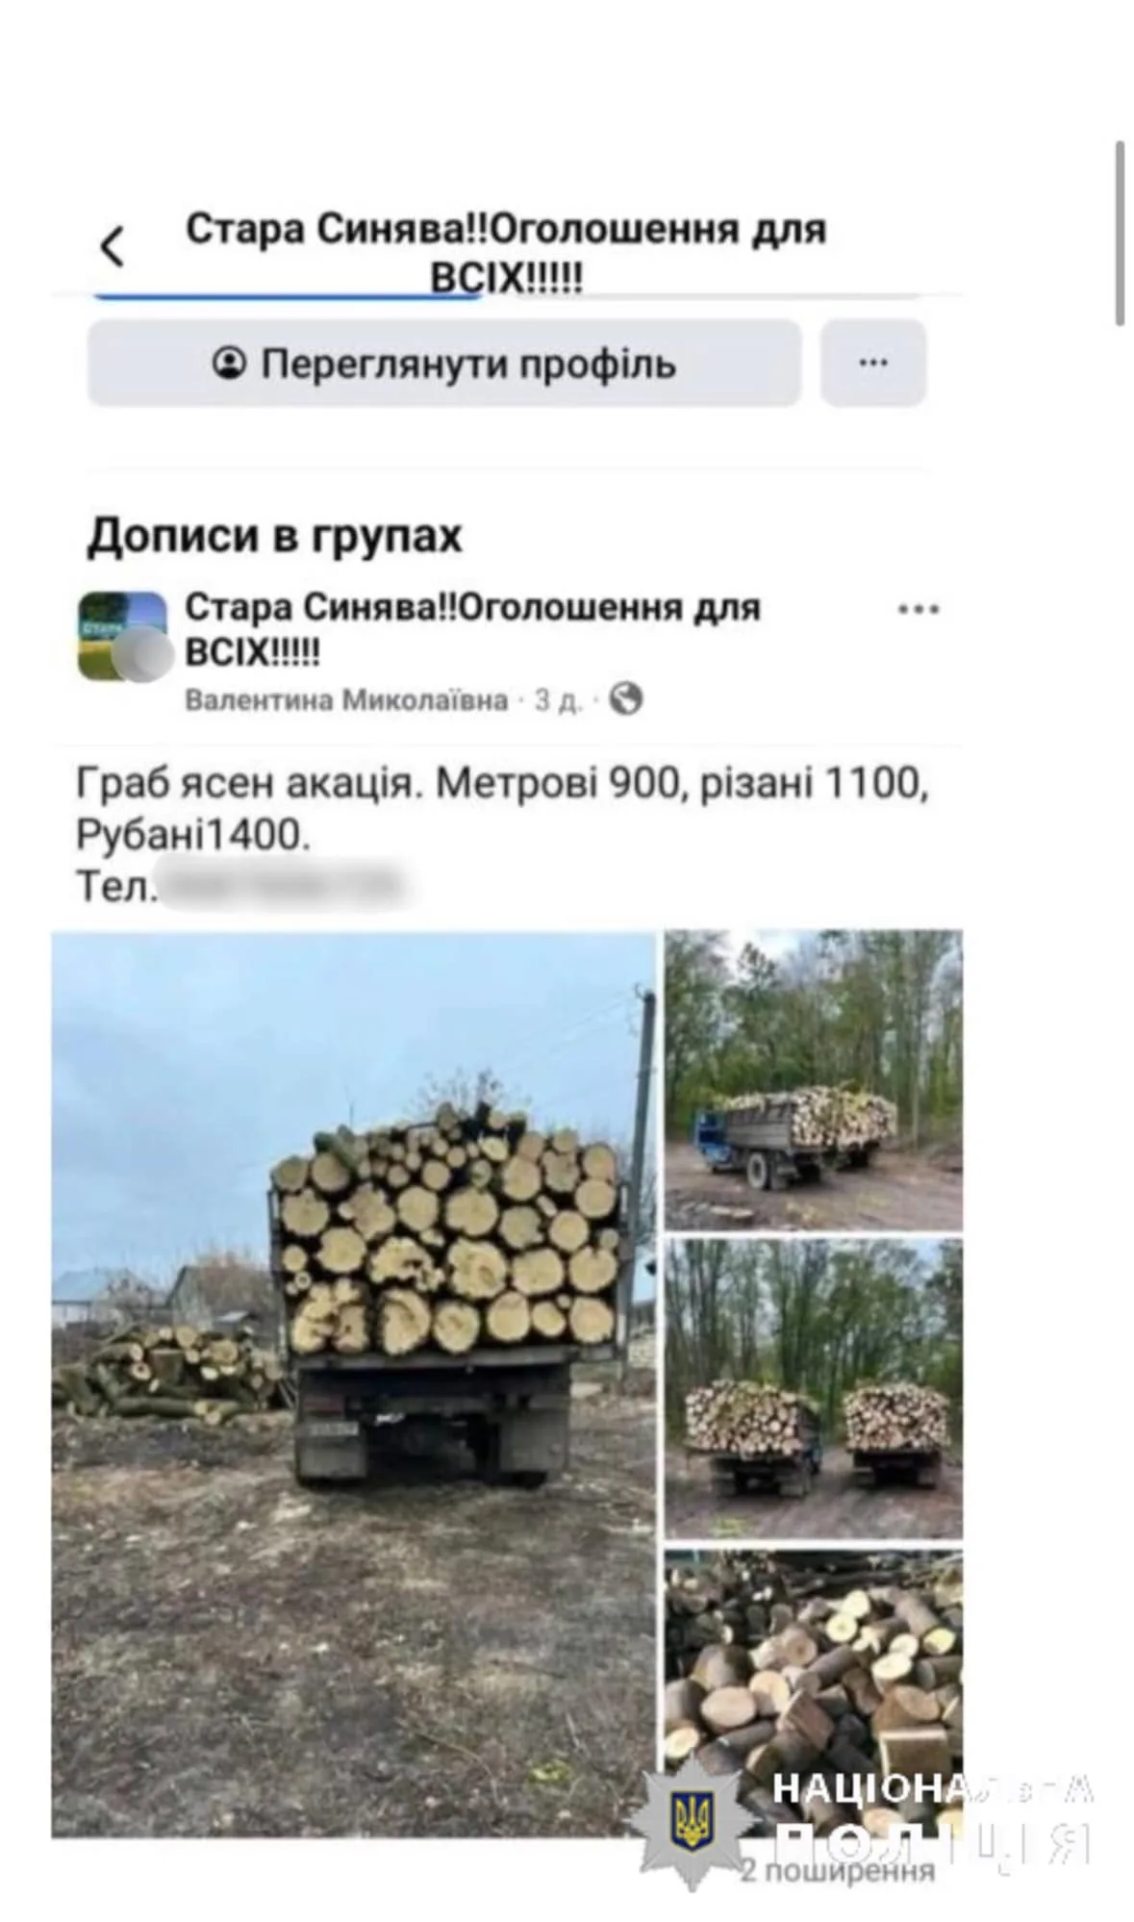Open photo of blue truck in forest
1134x1922 pixels.
tap(813, 1079)
